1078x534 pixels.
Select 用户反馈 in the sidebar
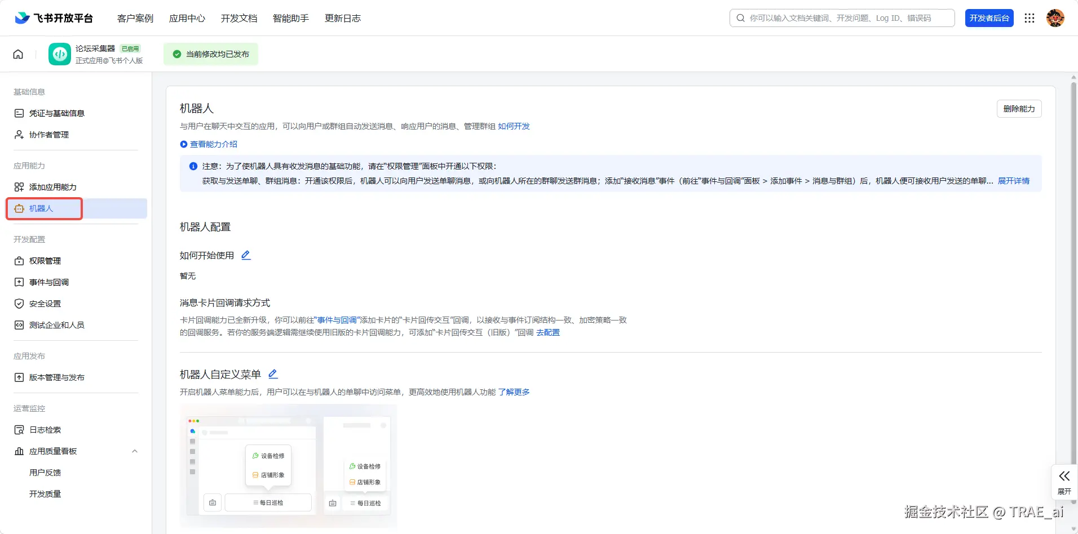click(x=45, y=473)
